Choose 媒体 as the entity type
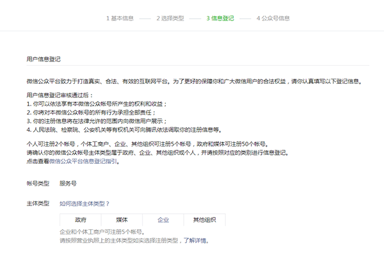Screen dimensions: 384x256 point(122,220)
